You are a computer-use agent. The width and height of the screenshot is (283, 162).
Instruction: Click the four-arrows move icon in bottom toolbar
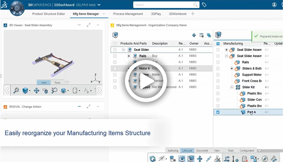(x=200, y=159)
